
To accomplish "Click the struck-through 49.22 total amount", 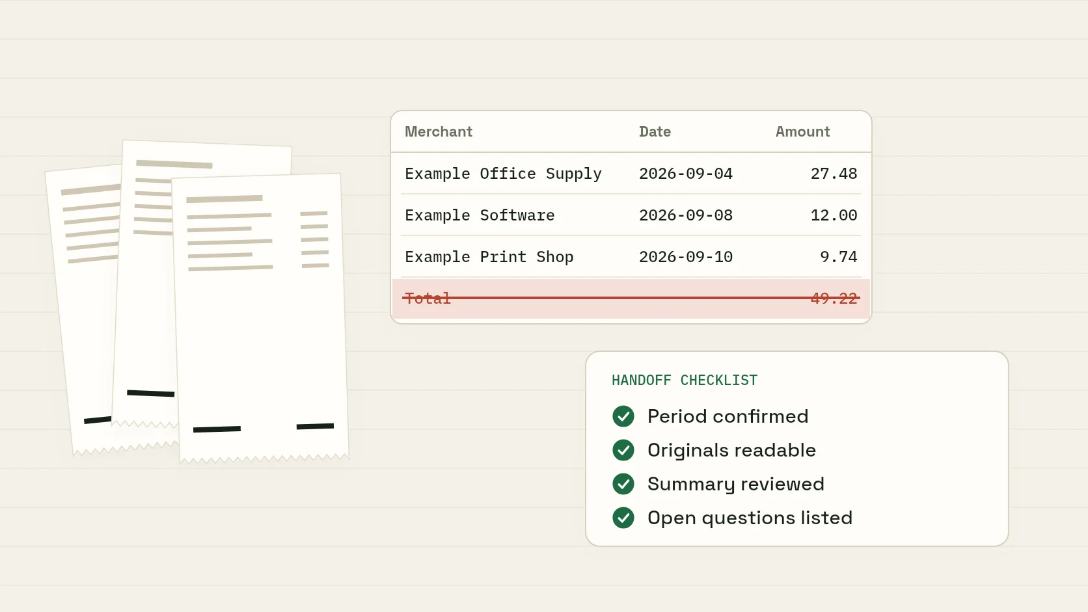I will (x=834, y=299).
